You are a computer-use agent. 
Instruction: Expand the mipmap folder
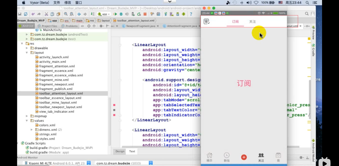click(27, 116)
